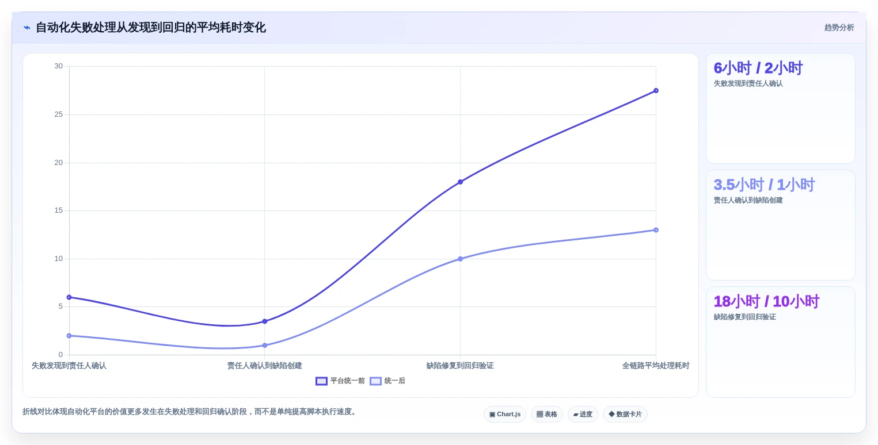Viewport: 878px width, 445px height.
Task: Click the 数据卡片 tag
Action: (x=625, y=414)
